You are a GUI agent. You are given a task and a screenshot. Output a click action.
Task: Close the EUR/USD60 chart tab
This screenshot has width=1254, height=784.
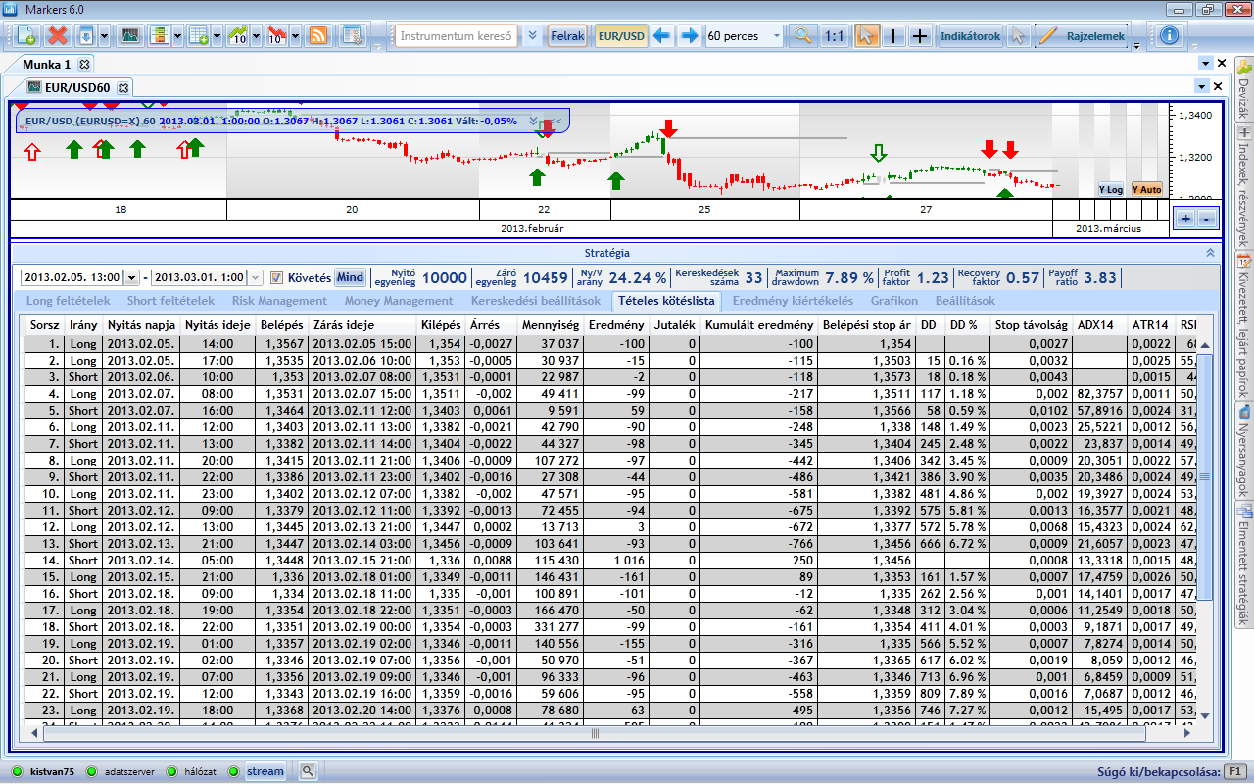123,87
